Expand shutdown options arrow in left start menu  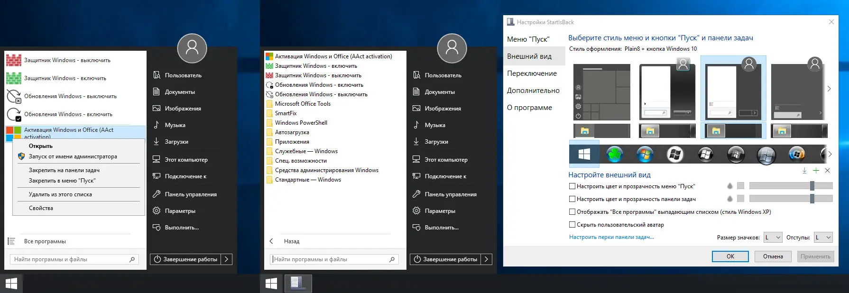(227, 259)
